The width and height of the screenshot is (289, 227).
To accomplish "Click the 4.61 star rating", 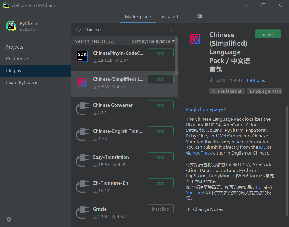I will [122, 61].
